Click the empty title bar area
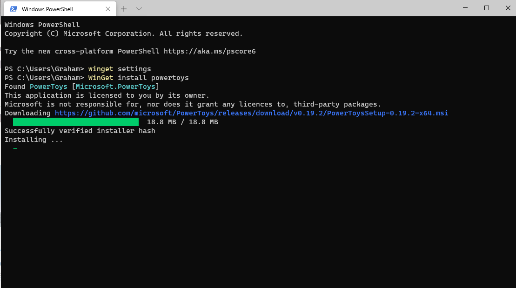 (x=296, y=8)
